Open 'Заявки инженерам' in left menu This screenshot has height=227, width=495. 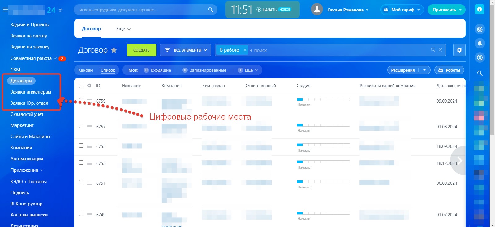31,92
